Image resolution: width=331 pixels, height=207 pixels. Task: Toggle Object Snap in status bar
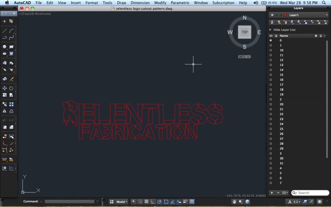tap(166, 202)
